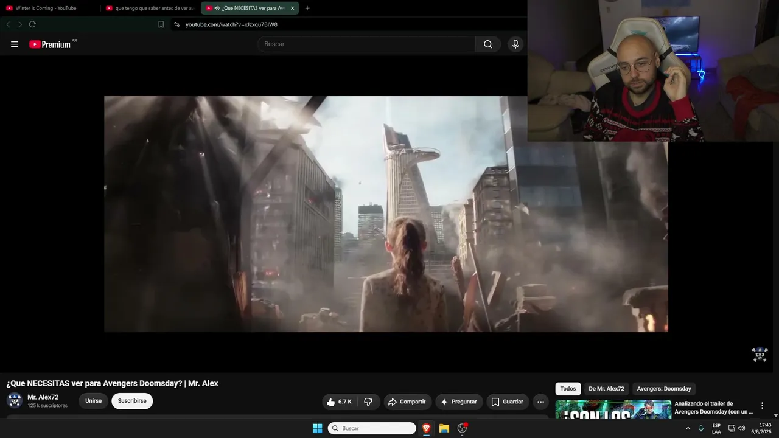779x438 pixels.
Task: Open options for 'Analizando el trailer' video
Action: [x=762, y=406]
